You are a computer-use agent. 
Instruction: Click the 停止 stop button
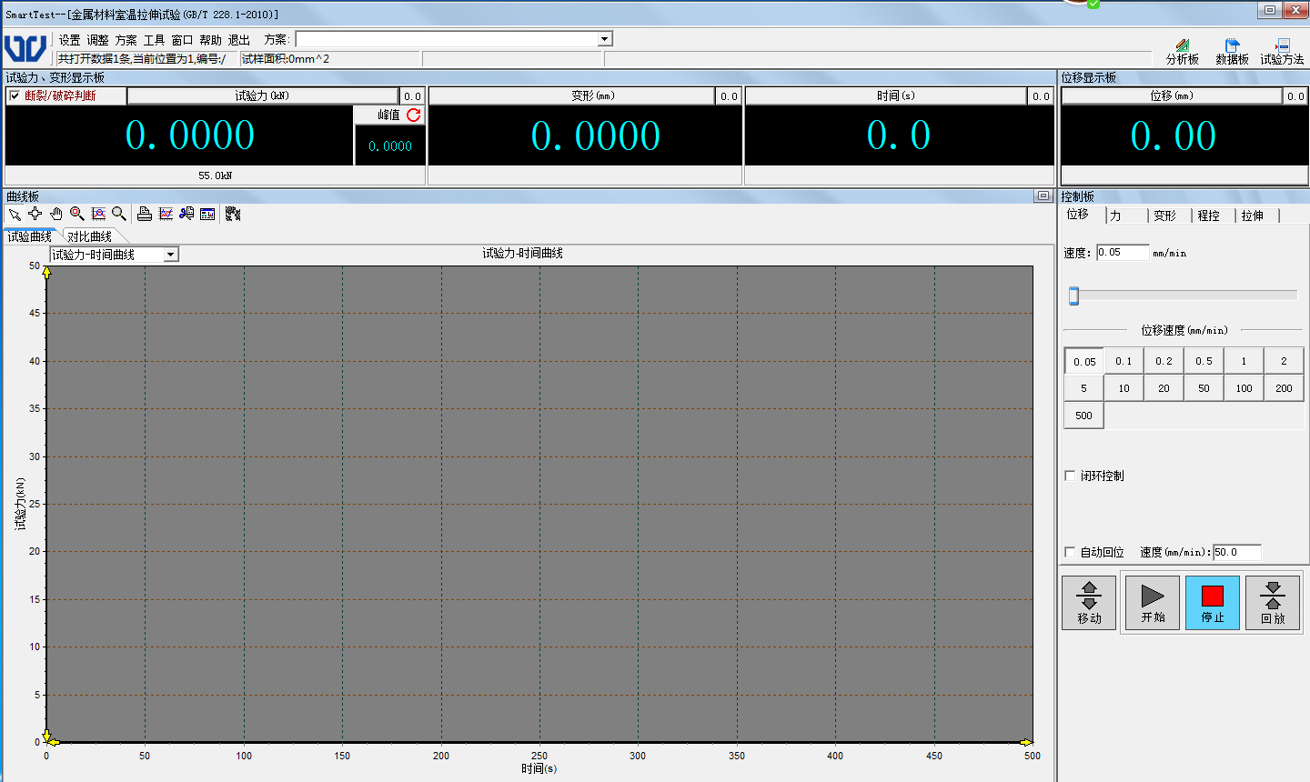click(1212, 603)
